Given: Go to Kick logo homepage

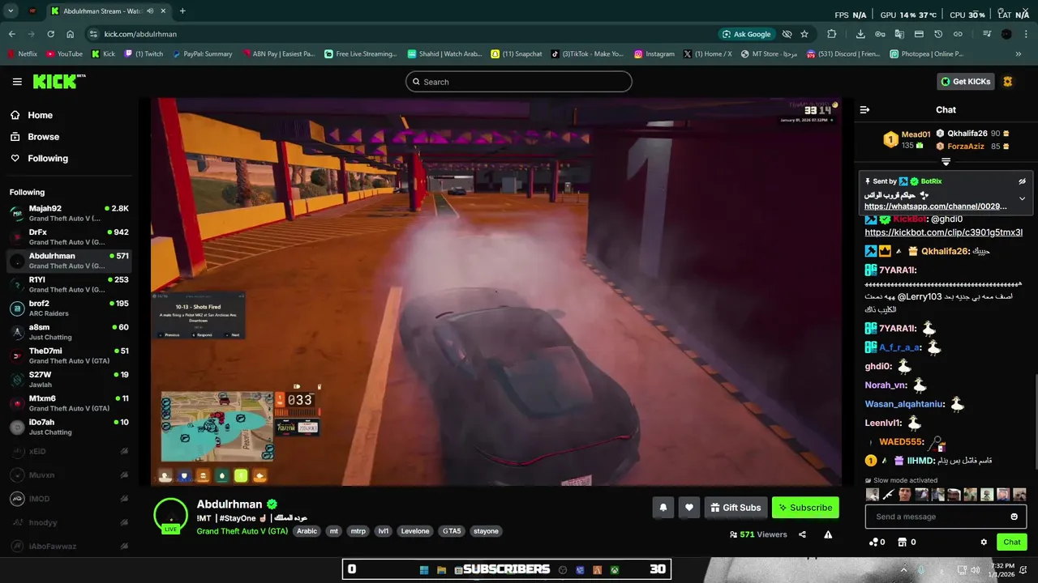Looking at the screenshot, I should coord(58,81).
